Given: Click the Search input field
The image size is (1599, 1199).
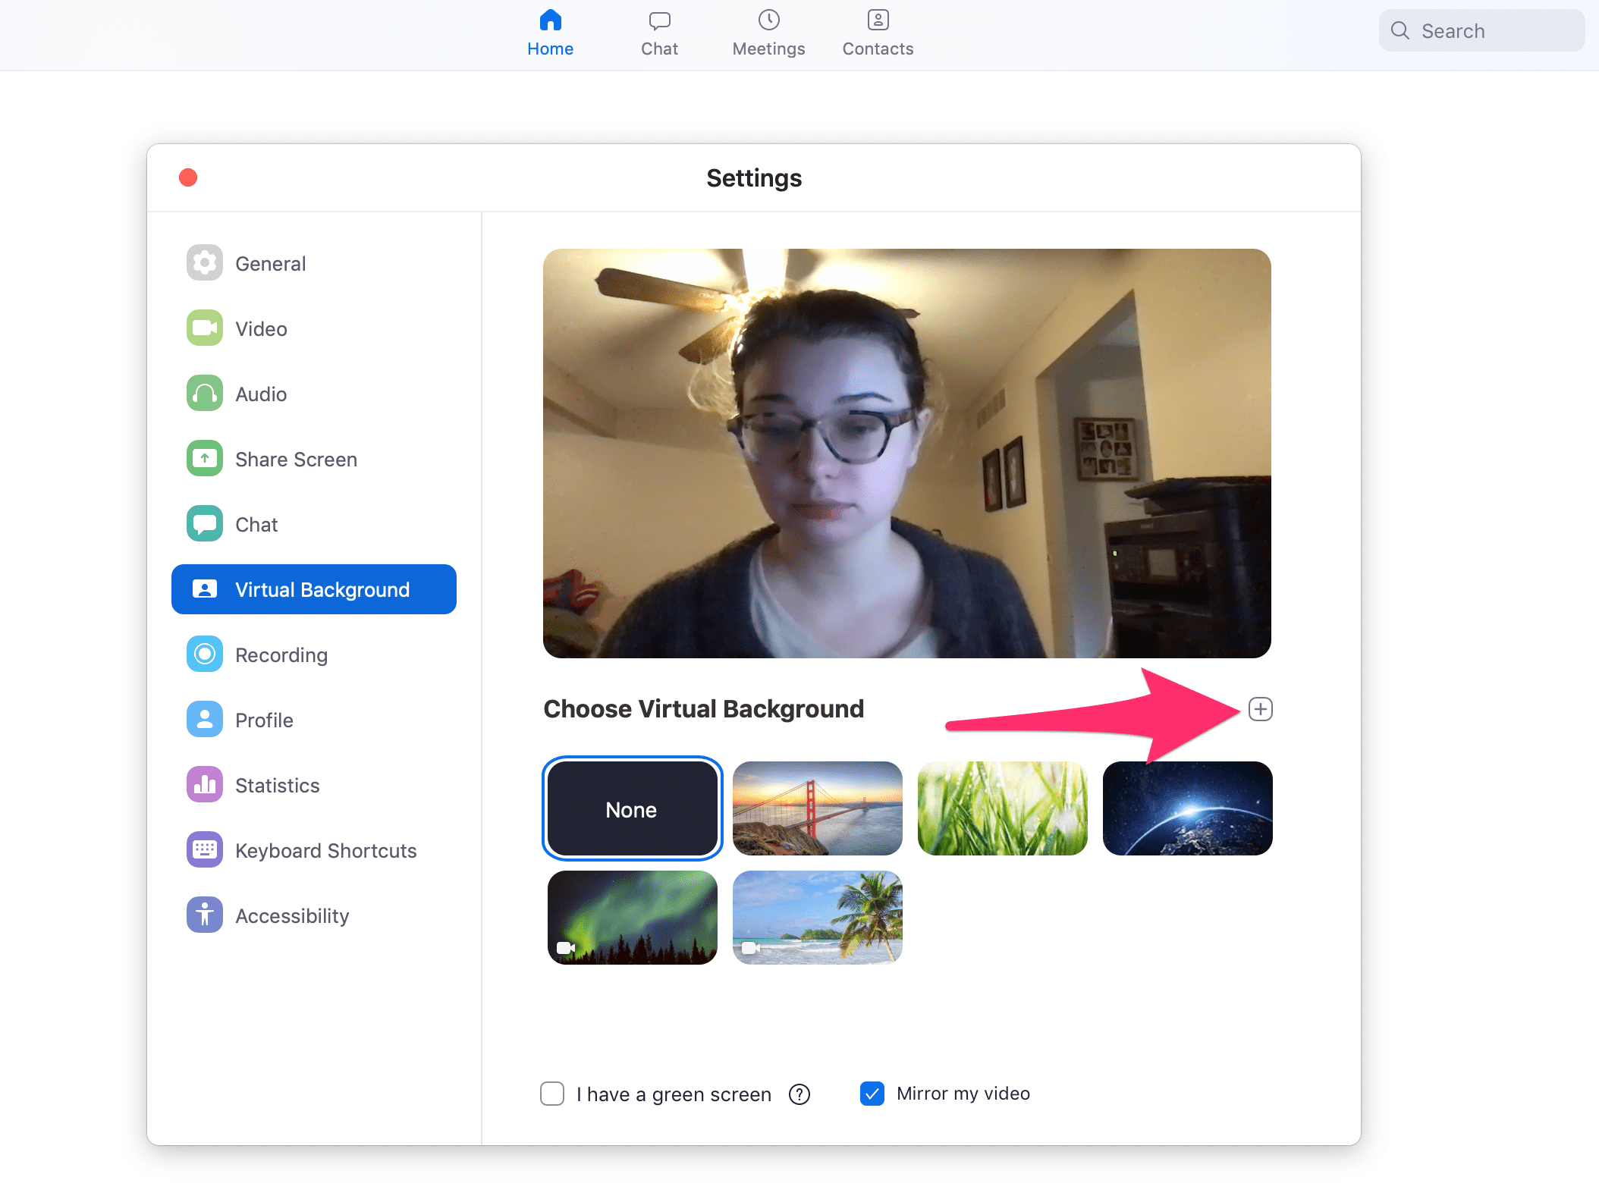Looking at the screenshot, I should [x=1480, y=31].
